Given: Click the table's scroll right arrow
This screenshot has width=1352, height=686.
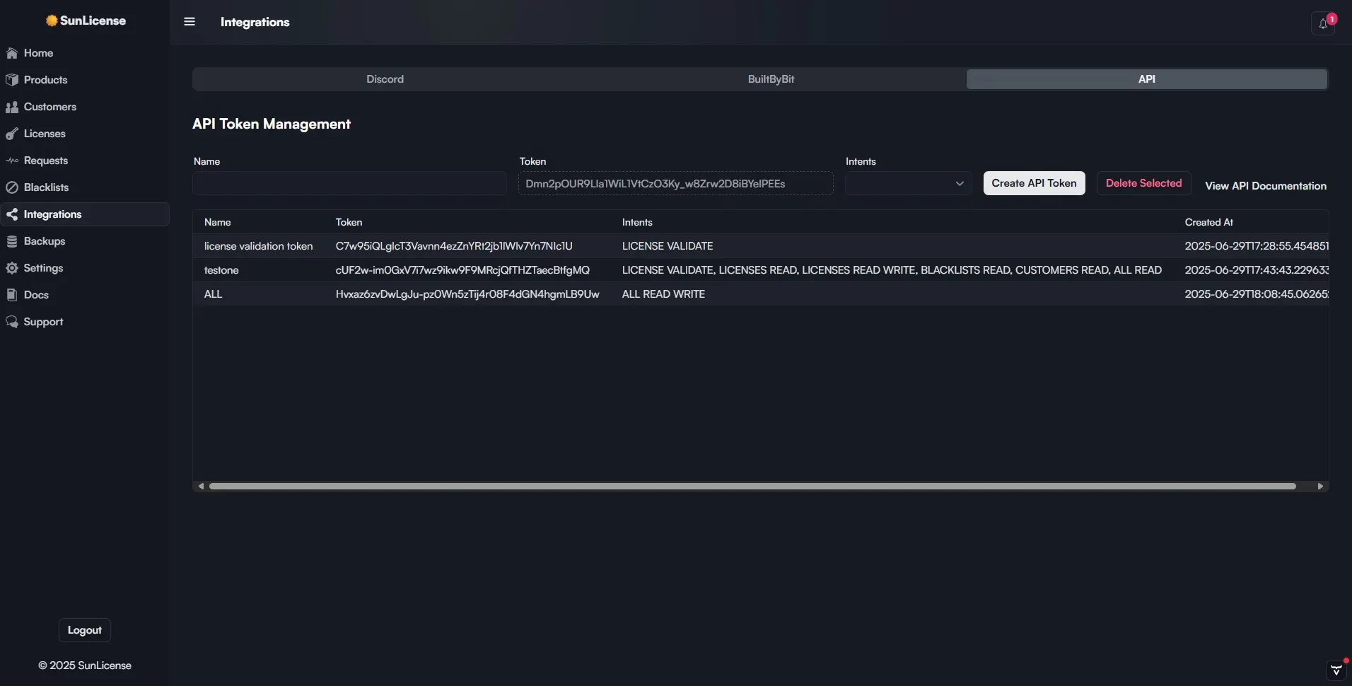Looking at the screenshot, I should pyautogui.click(x=1320, y=487).
